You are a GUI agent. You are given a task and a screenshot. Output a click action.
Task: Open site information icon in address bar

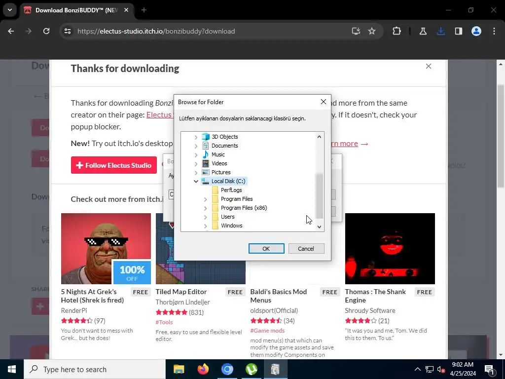click(x=68, y=31)
